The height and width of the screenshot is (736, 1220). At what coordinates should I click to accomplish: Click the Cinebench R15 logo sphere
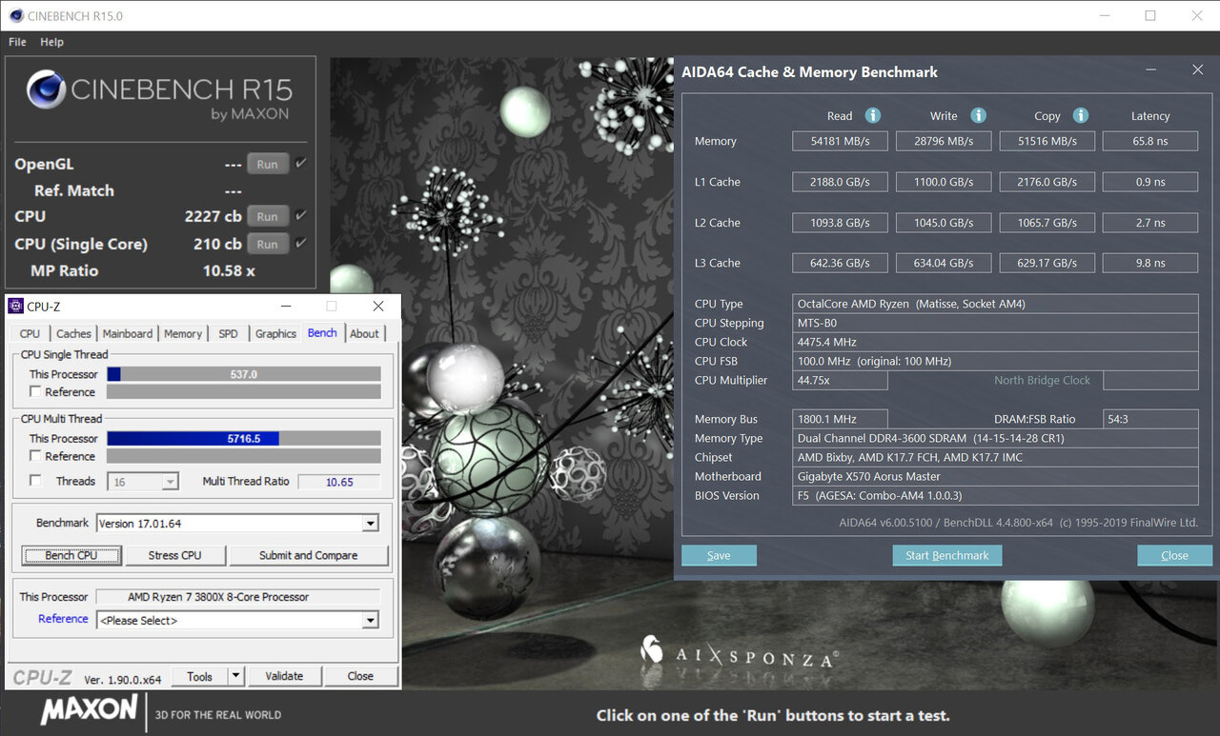46,90
